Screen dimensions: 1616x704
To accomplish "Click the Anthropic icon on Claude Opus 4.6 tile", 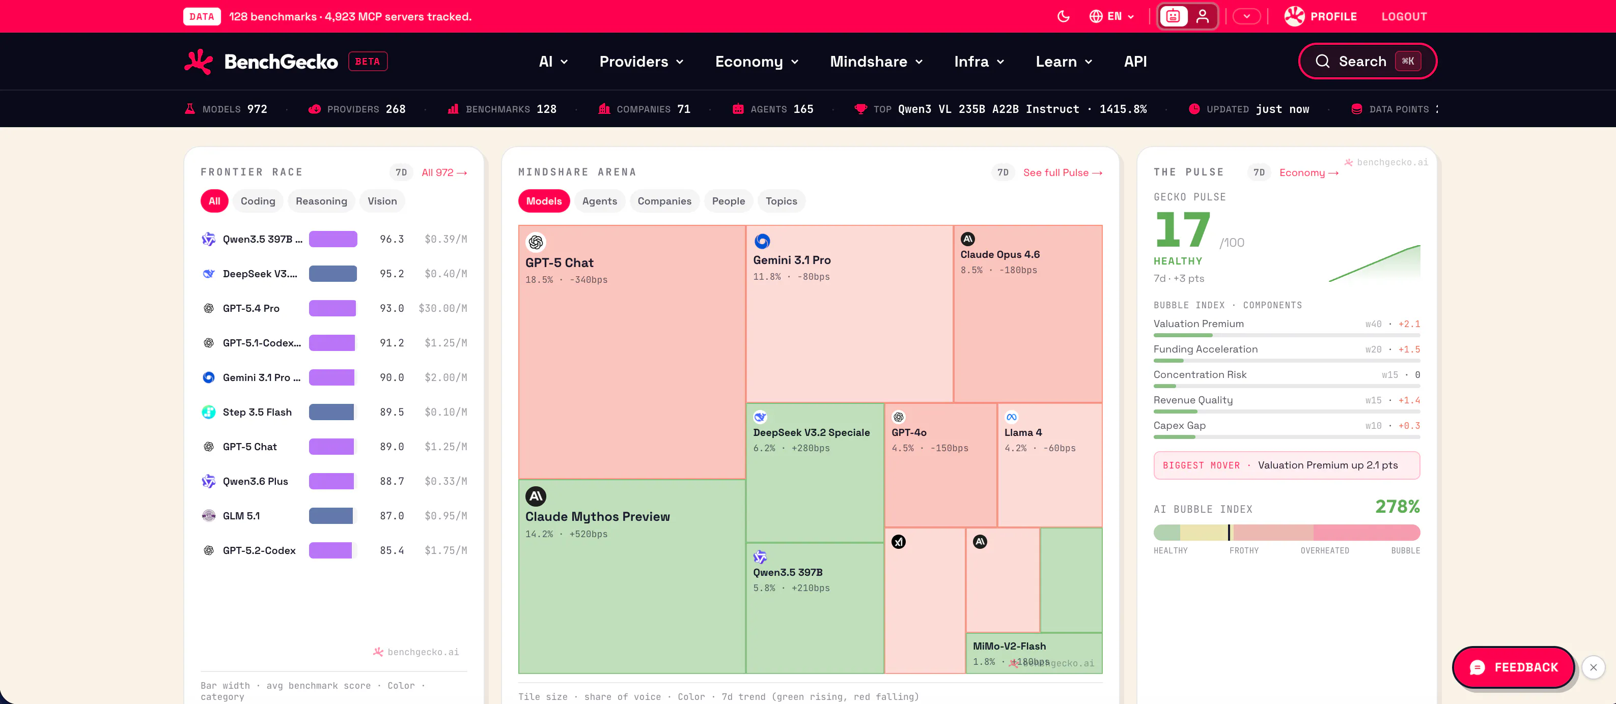I will click(968, 239).
